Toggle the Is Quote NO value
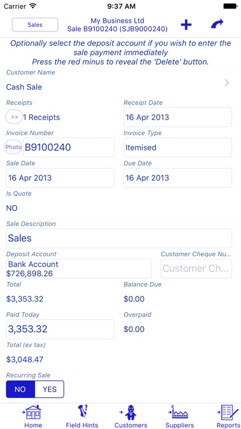Image resolution: width=241 pixels, height=429 pixels. click(12, 208)
